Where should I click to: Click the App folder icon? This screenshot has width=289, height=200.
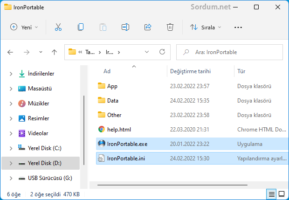click(101, 86)
